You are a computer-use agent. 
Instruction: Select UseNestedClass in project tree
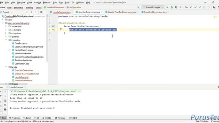coord(22,64)
